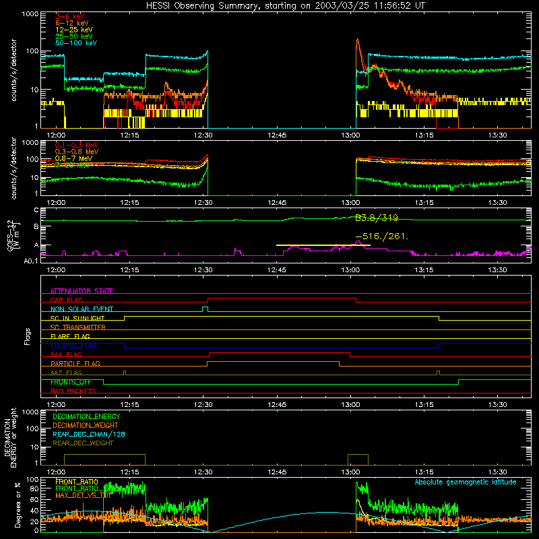The height and width of the screenshot is (539, 539).
Task: Click the DECIMATION_WEIGHT legend entry
Action: pos(86,425)
